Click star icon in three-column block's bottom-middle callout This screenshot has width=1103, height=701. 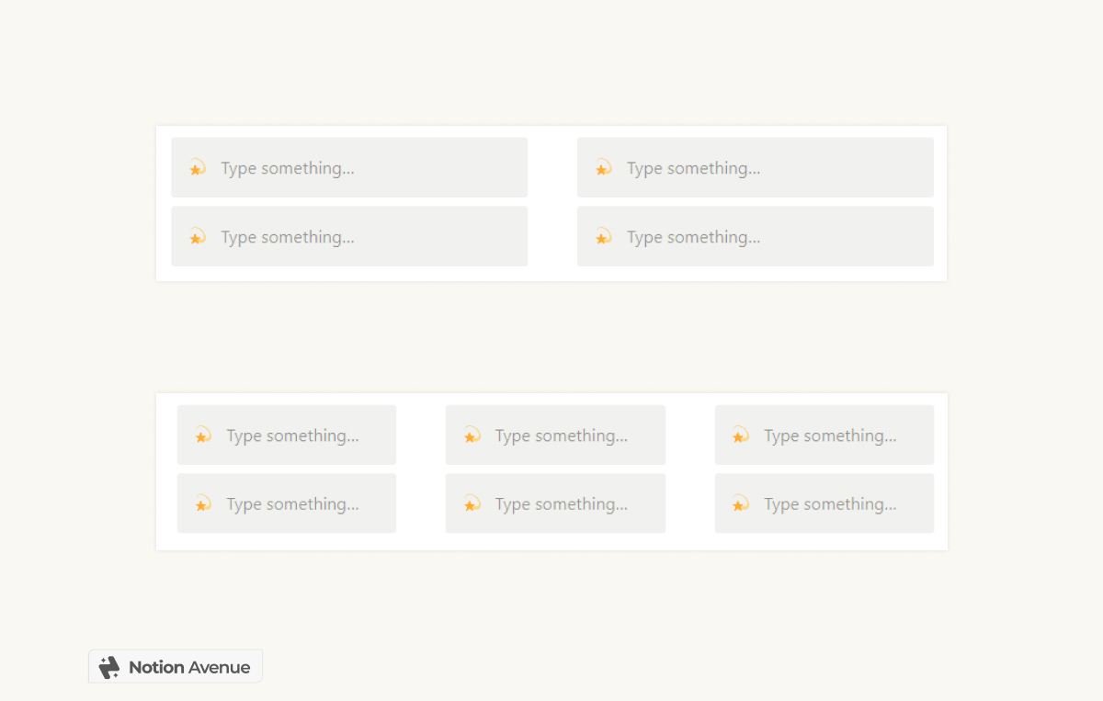click(x=472, y=504)
